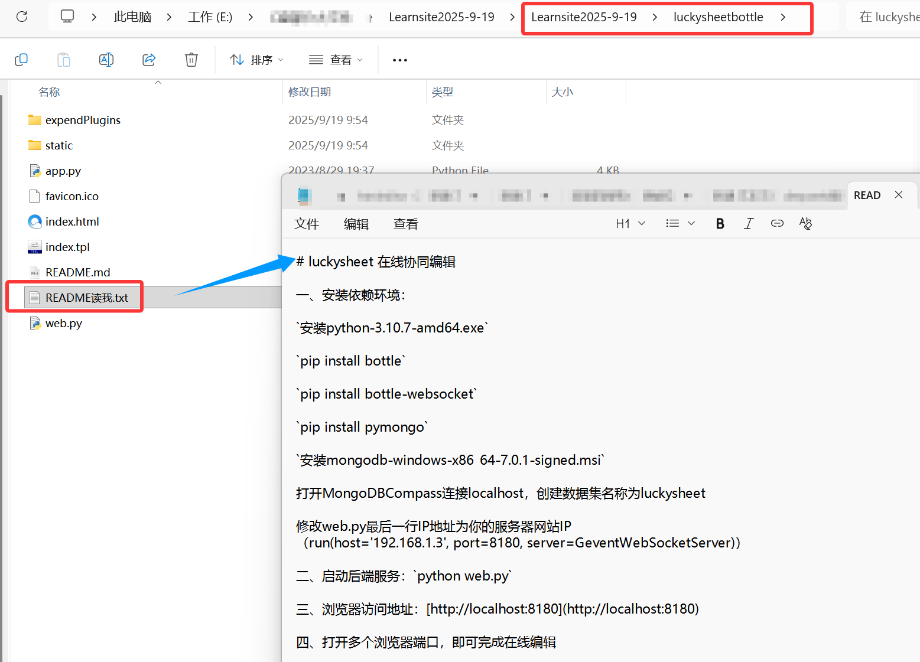This screenshot has height=662, width=920.
Task: Click the delete trash can icon
Action: [x=191, y=60]
